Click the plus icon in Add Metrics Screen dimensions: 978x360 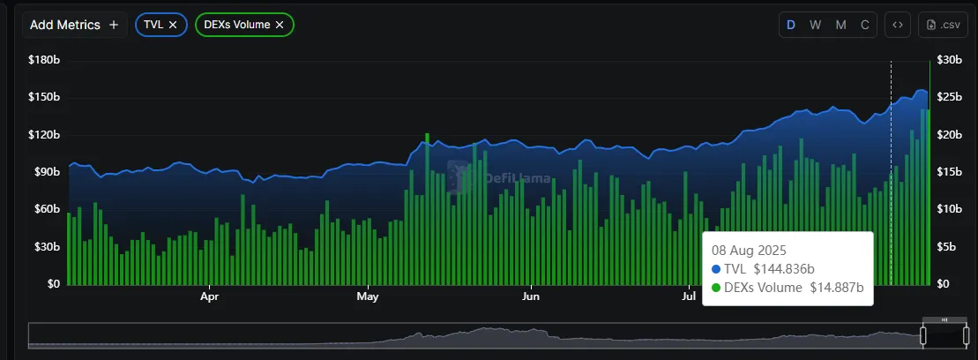pyautogui.click(x=113, y=25)
